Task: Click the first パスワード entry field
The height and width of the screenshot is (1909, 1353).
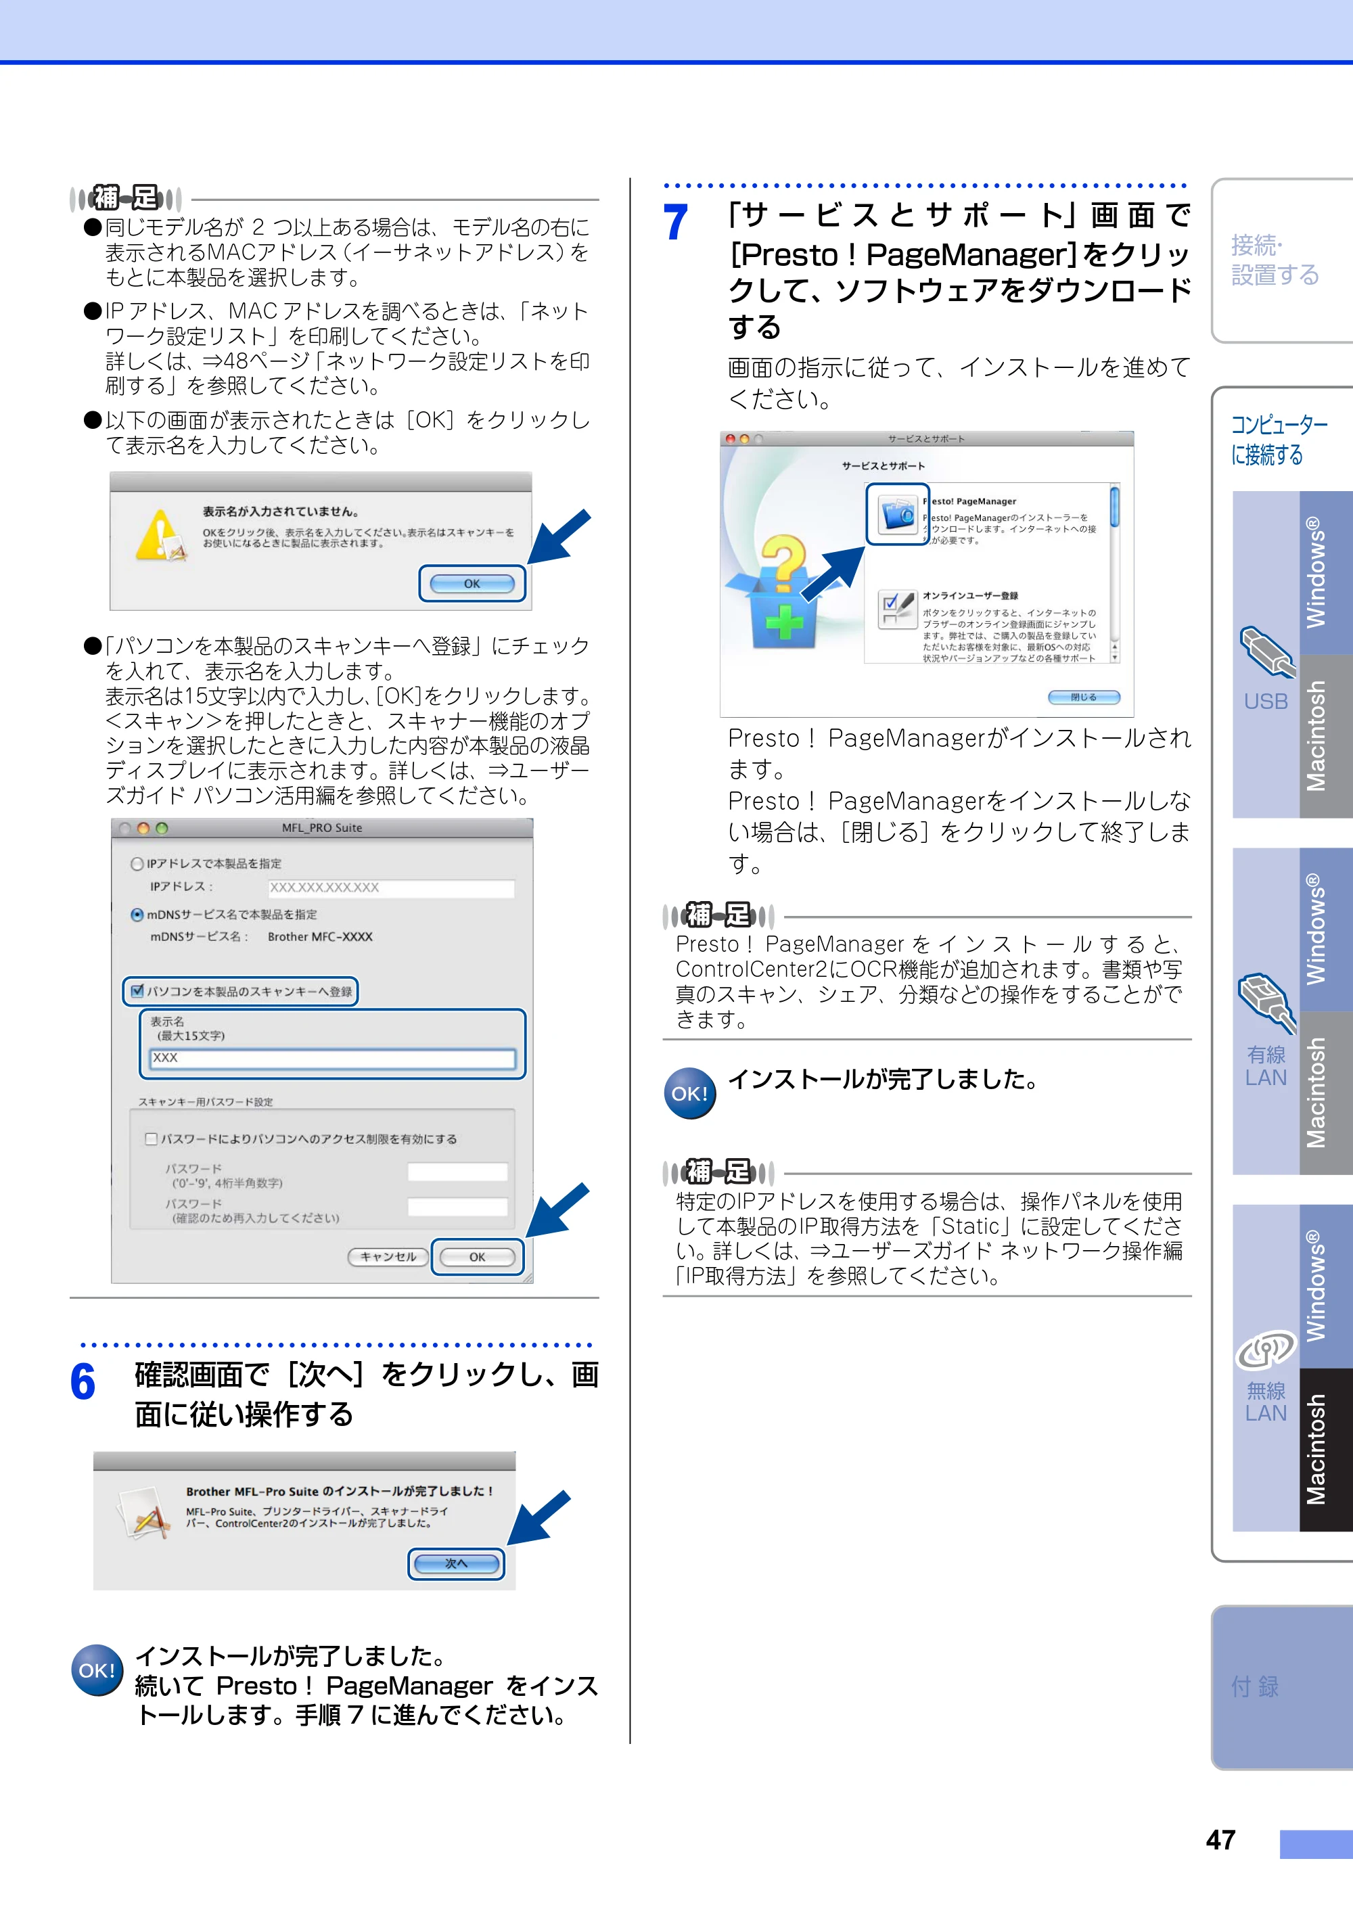Action: (457, 1171)
